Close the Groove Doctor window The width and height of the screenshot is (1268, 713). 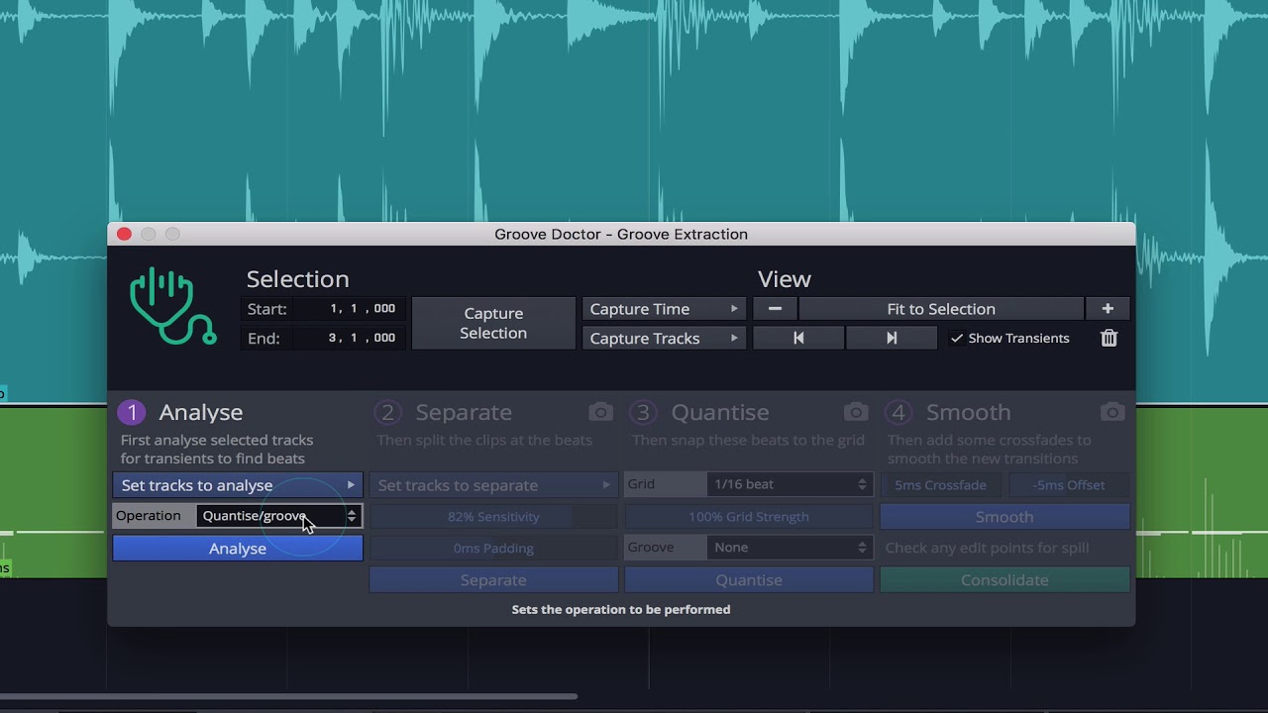coord(124,234)
